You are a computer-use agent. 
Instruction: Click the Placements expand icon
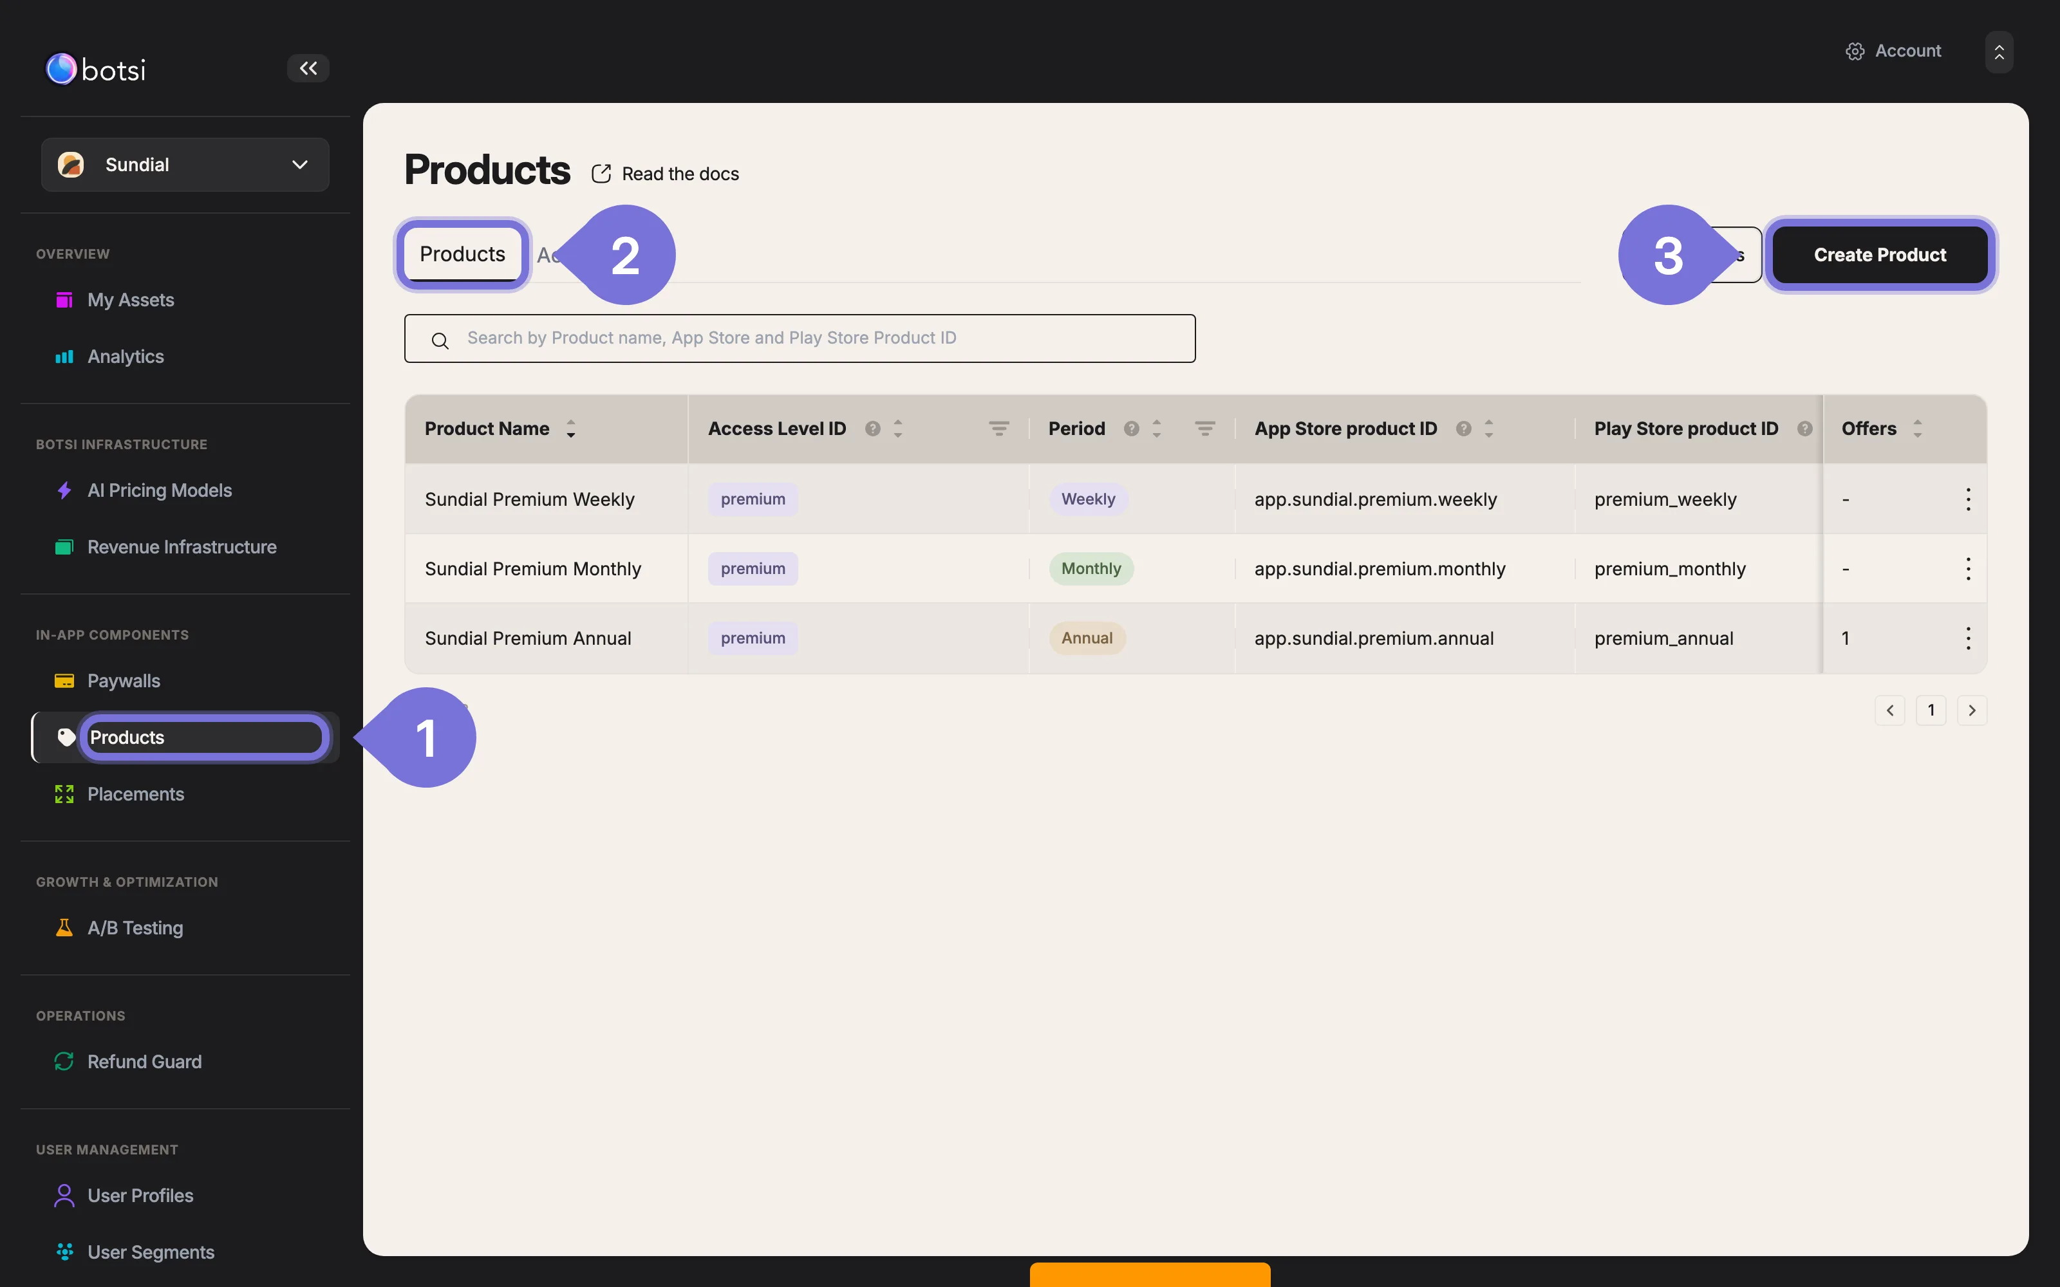pyautogui.click(x=64, y=794)
